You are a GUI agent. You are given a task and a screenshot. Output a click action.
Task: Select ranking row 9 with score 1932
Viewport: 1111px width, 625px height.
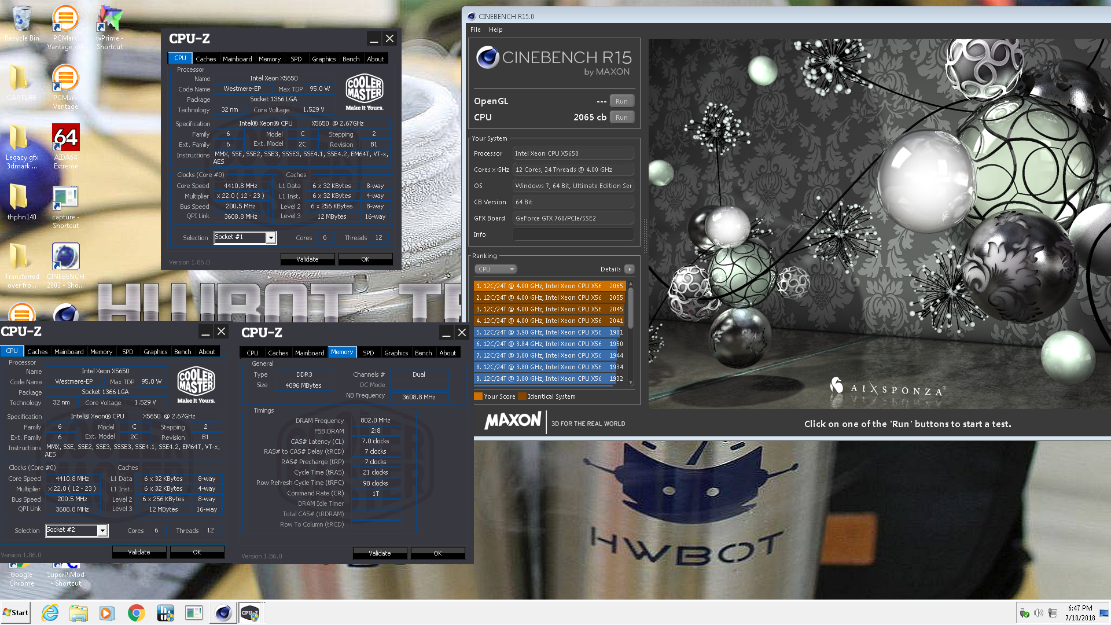(x=550, y=378)
